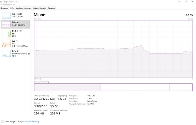Collapse view with Færre detaljer chevron

(x=2, y=122)
